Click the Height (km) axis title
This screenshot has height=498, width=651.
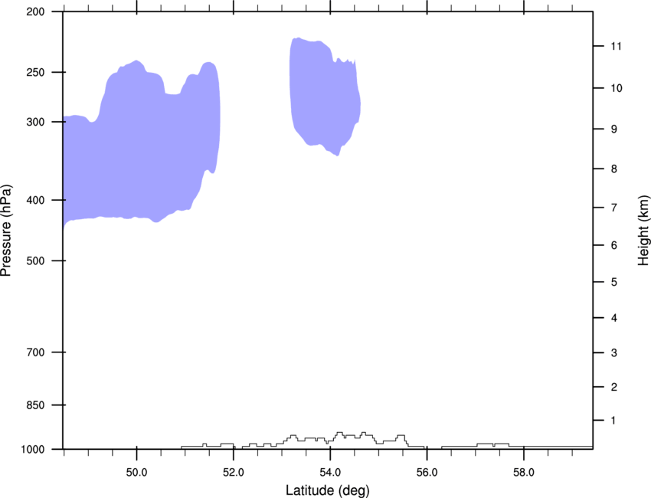pos(643,231)
